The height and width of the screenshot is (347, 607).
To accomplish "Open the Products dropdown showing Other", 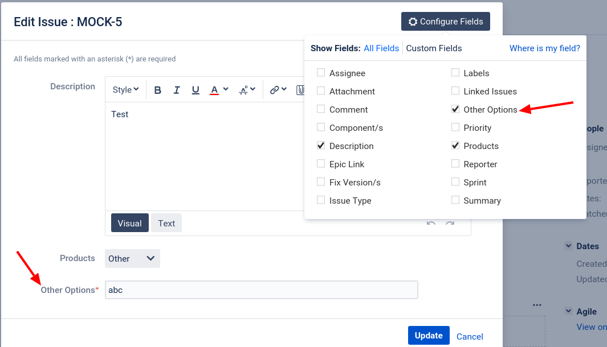I will coord(132,258).
